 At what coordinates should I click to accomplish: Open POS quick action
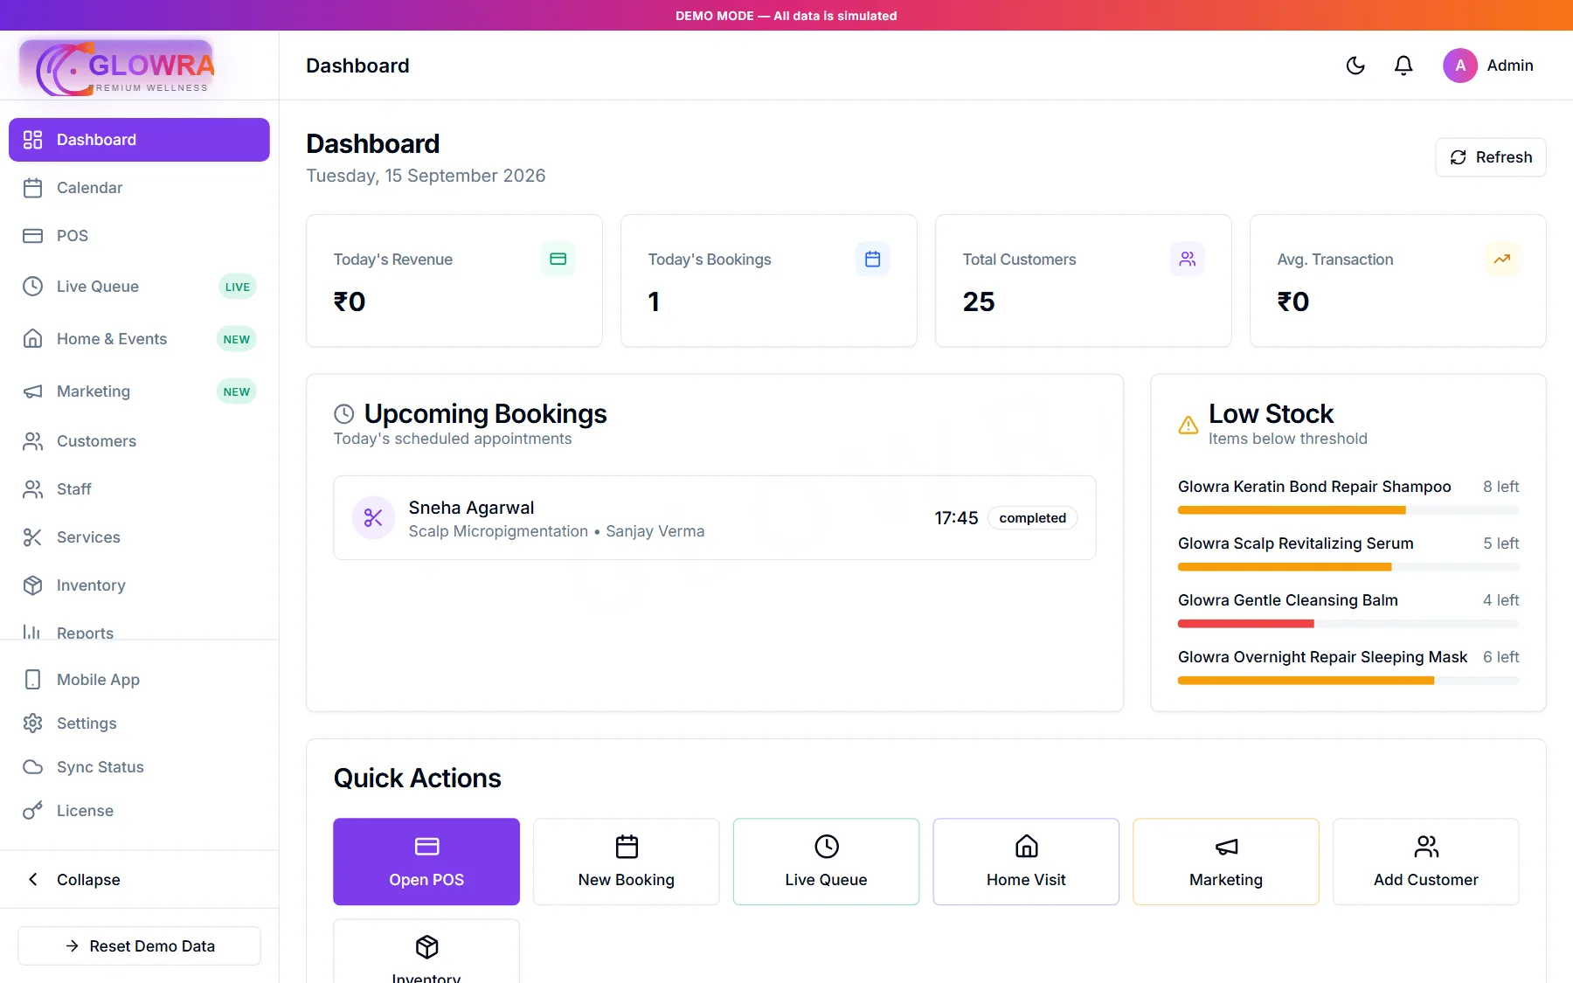coord(426,862)
